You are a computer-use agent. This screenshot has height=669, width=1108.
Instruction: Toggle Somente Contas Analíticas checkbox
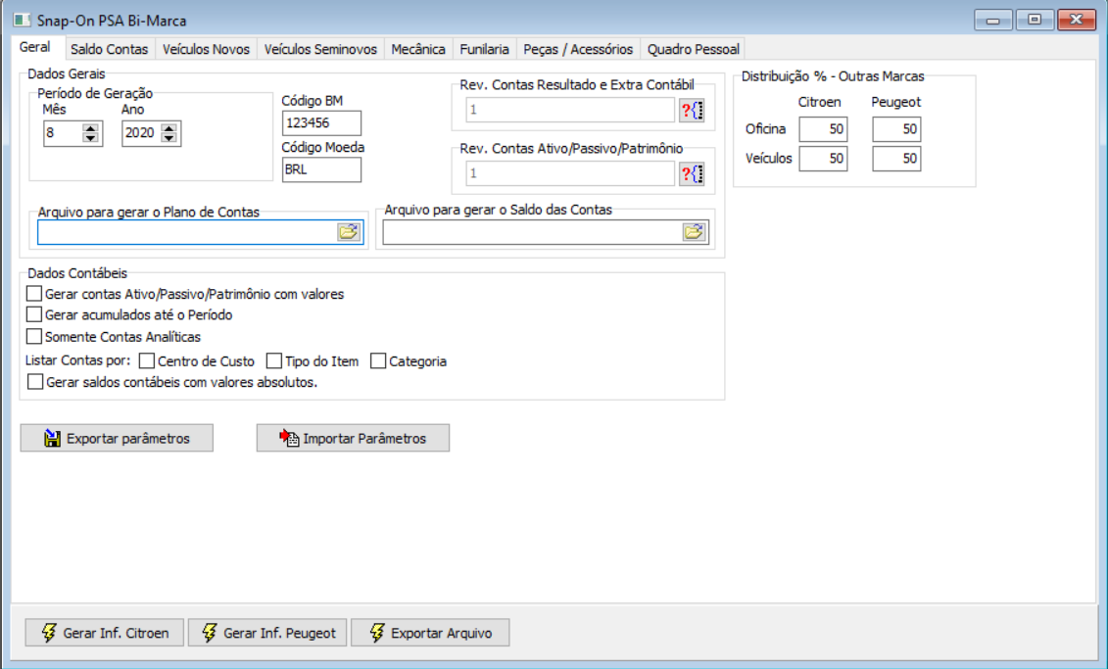[x=34, y=336]
